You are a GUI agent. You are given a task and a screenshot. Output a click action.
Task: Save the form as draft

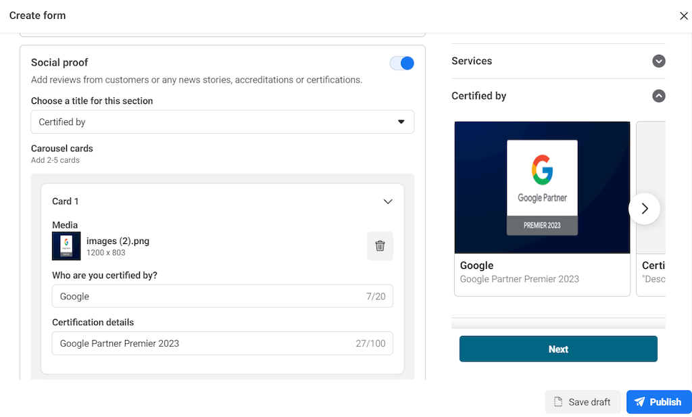tap(583, 402)
